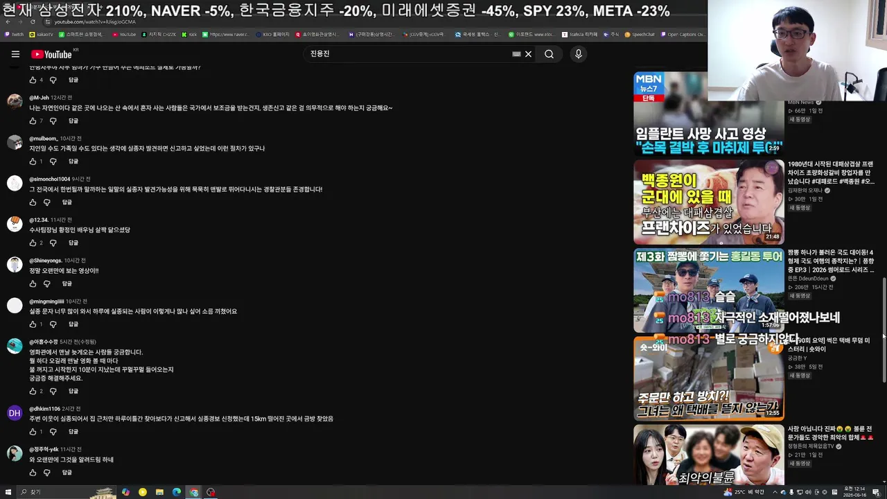887x499 pixels.
Task: Dislike the comment by @정주혁-y4k
Action: (46, 473)
